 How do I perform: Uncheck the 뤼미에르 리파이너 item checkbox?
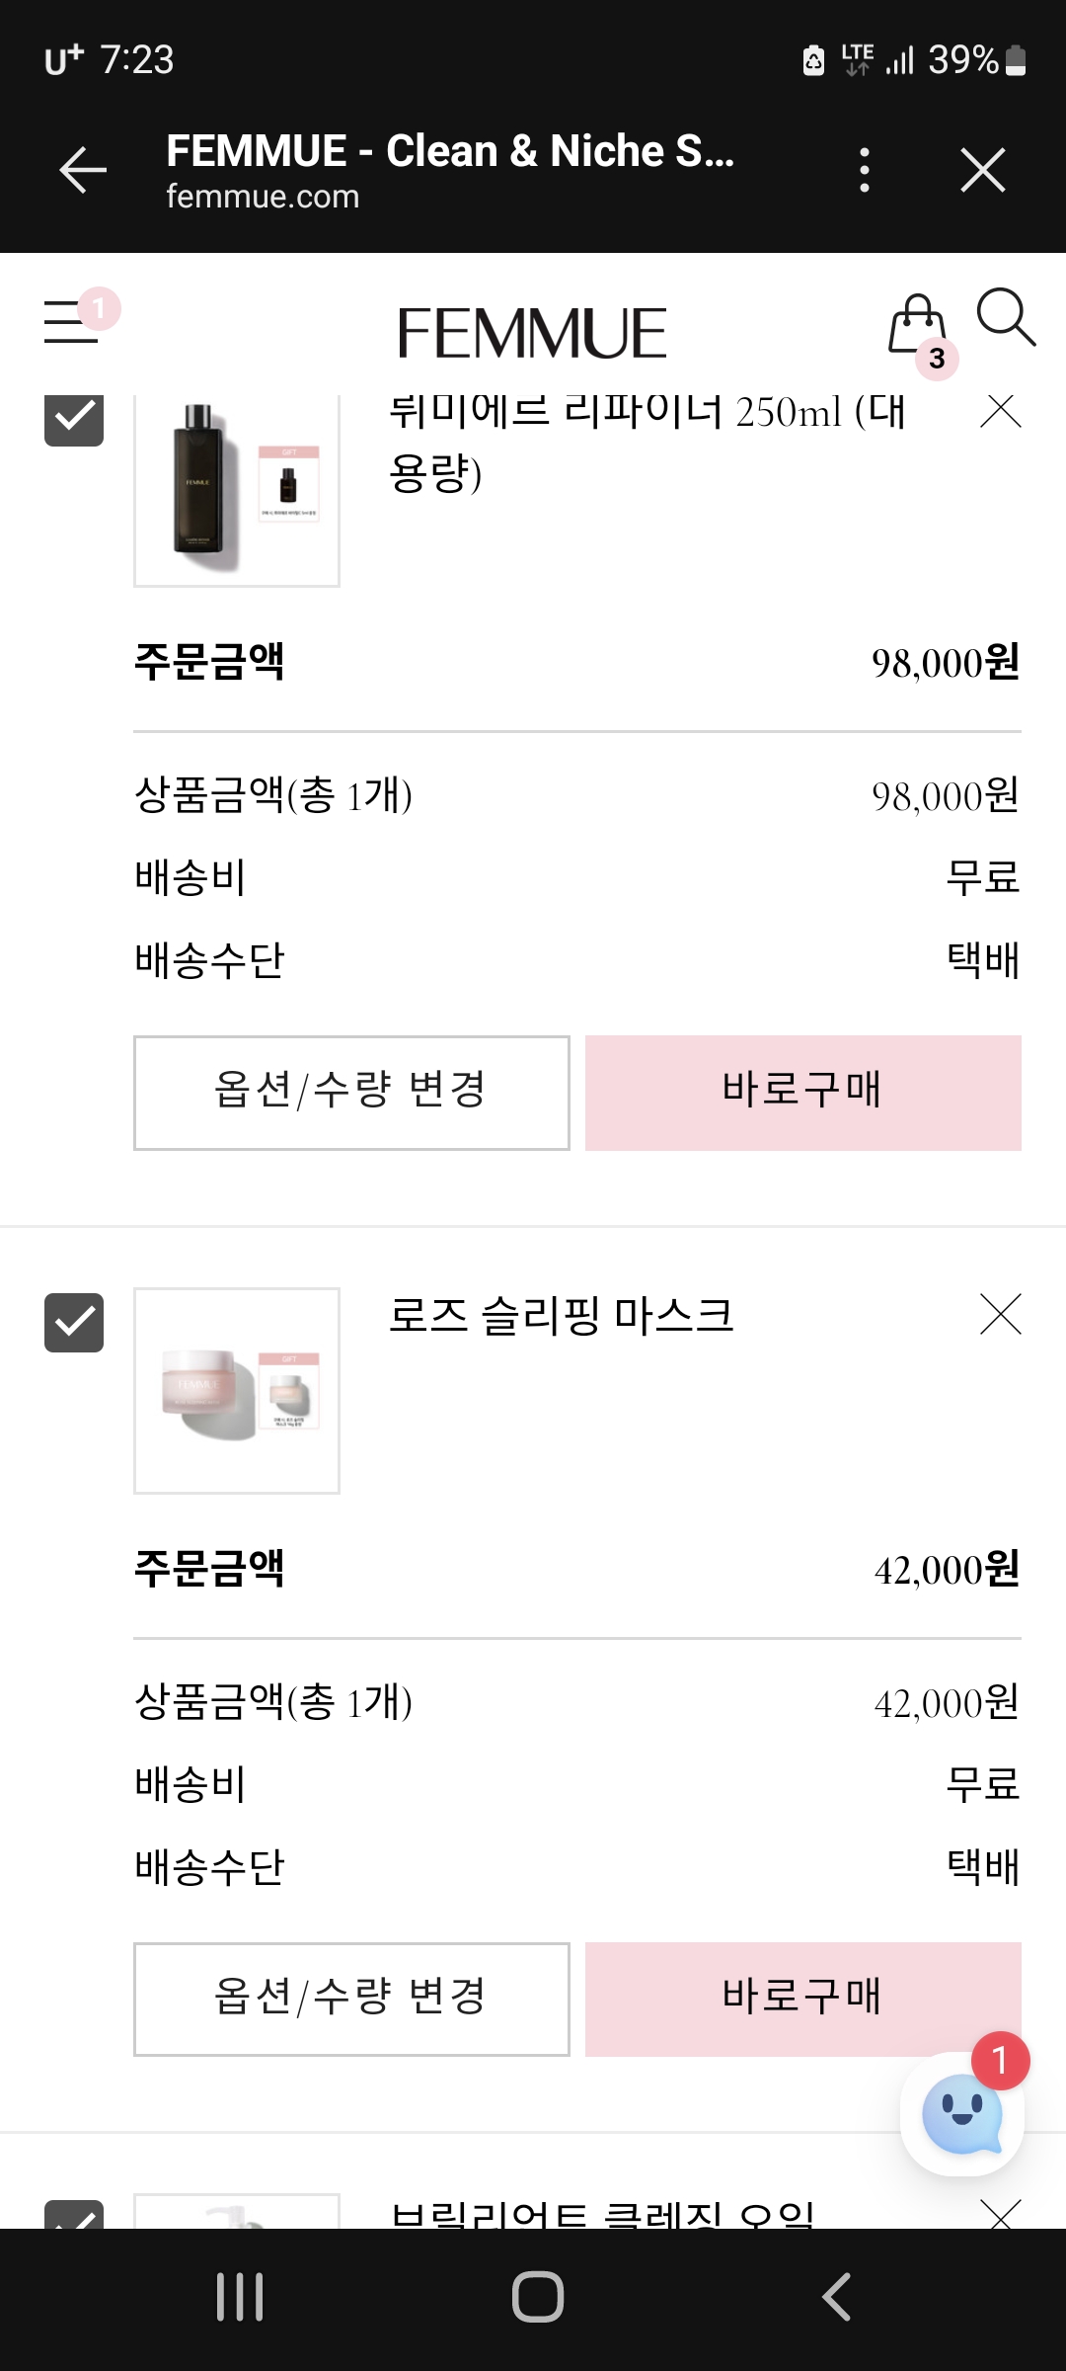point(74,419)
